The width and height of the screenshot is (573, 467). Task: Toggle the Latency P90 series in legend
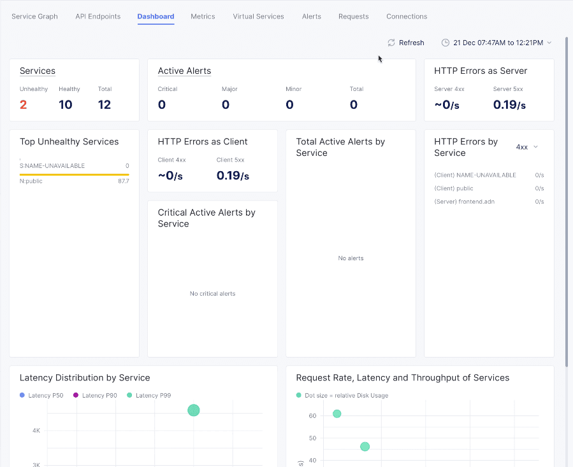click(94, 395)
